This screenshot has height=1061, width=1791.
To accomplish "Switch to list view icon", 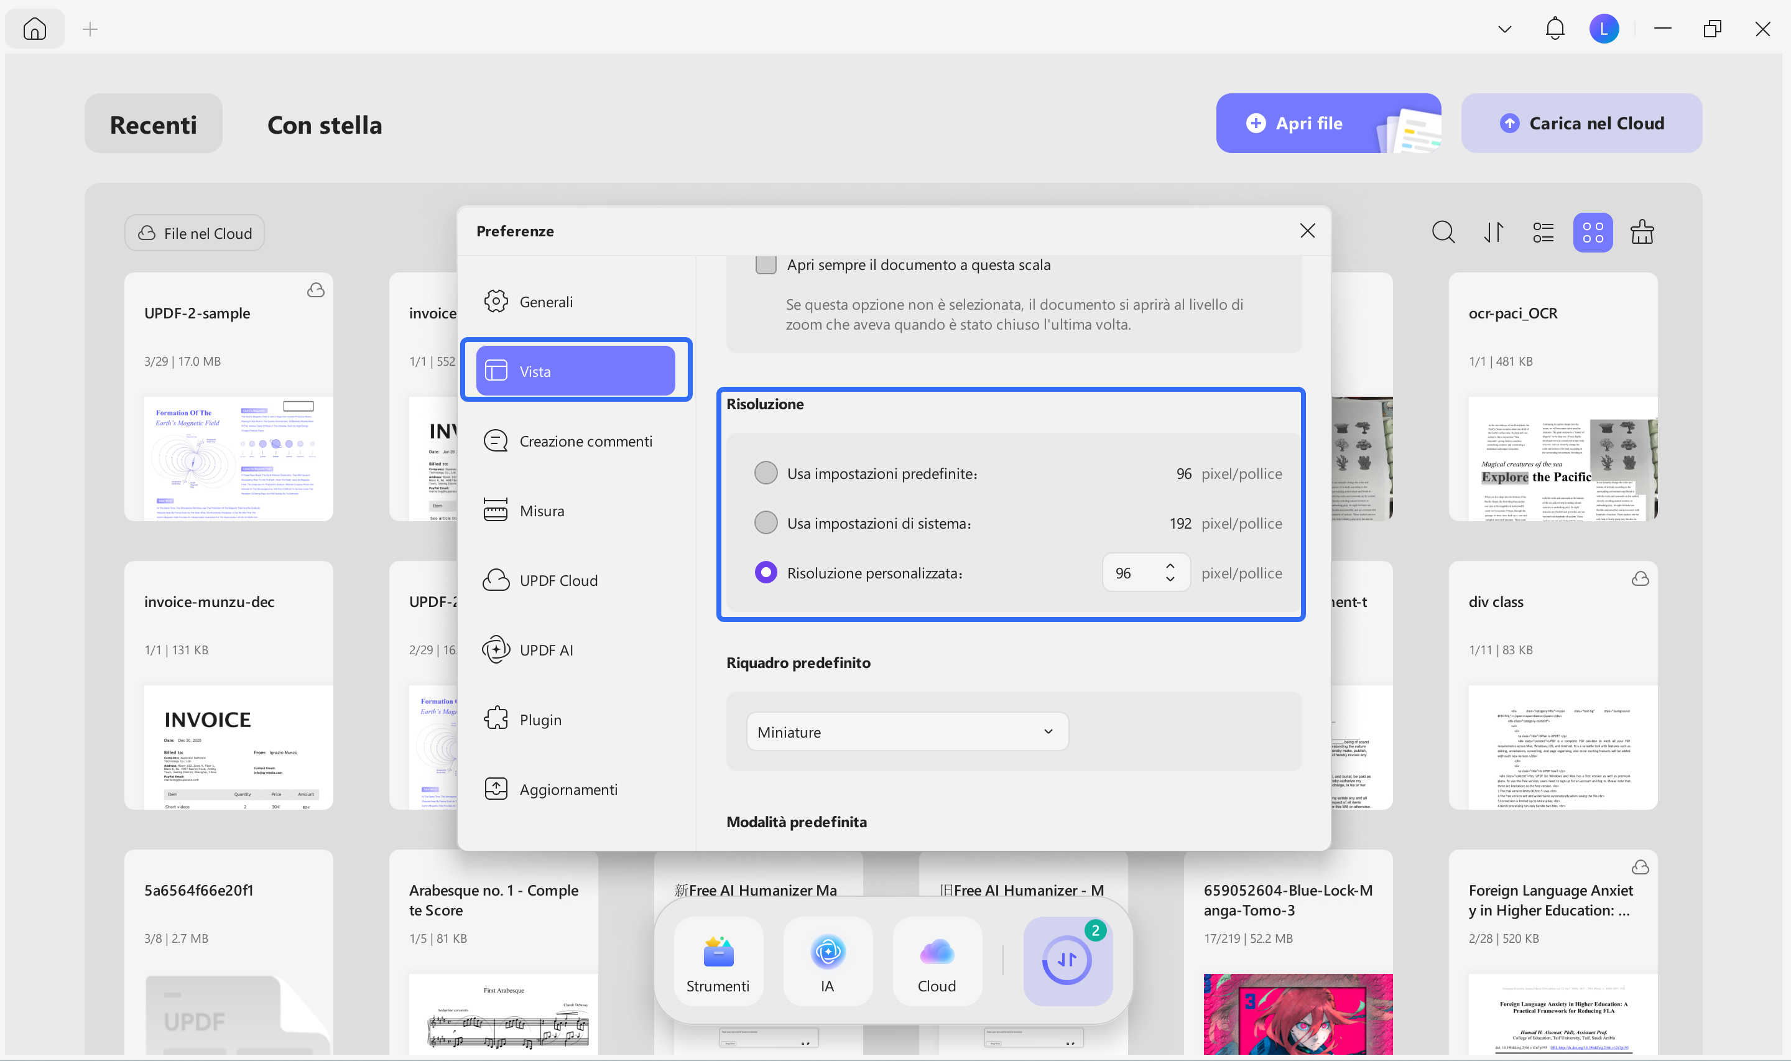I will click(1543, 233).
